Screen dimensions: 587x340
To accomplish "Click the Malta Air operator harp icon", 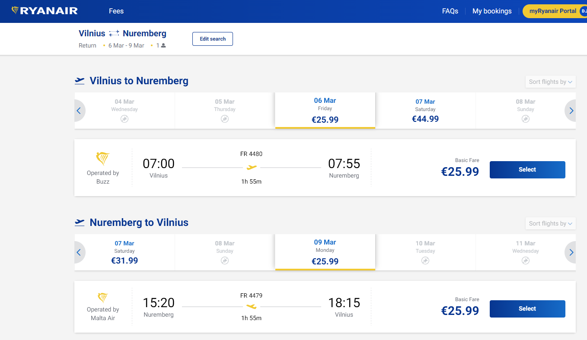I will 103,297.
